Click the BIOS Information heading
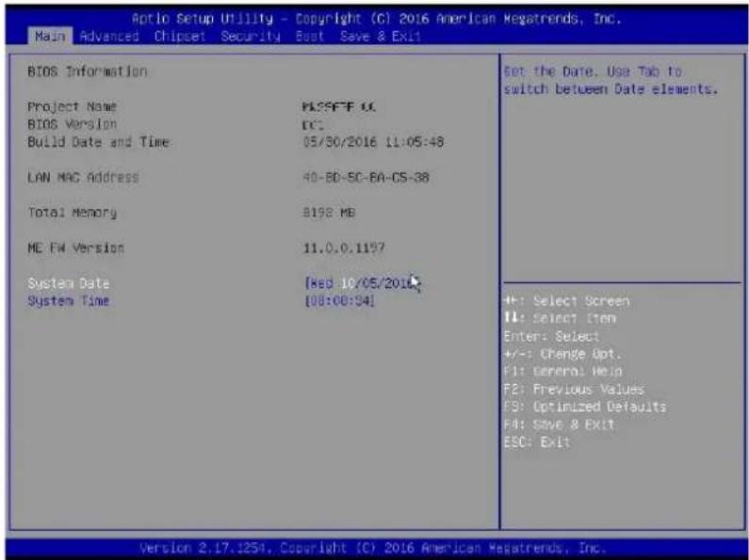749x560 pixels. pos(87,72)
